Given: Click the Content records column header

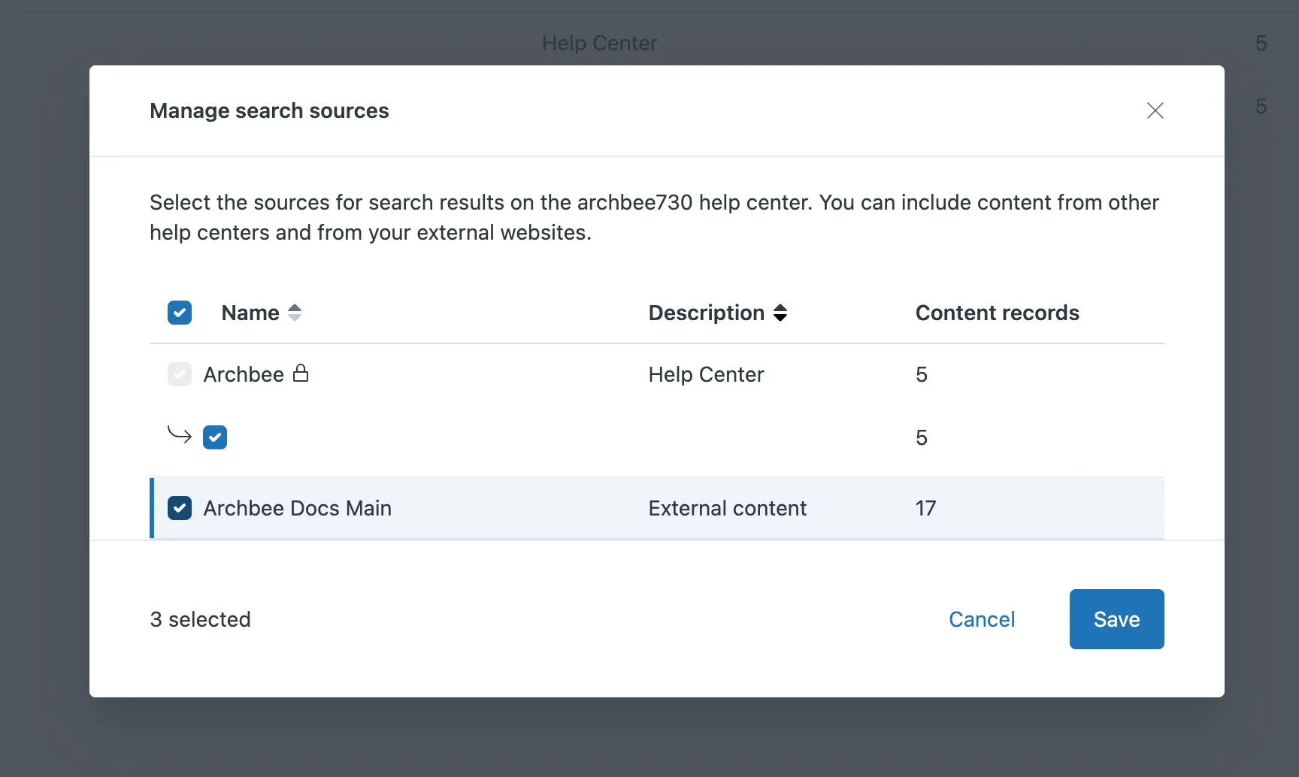Looking at the screenshot, I should 998,313.
